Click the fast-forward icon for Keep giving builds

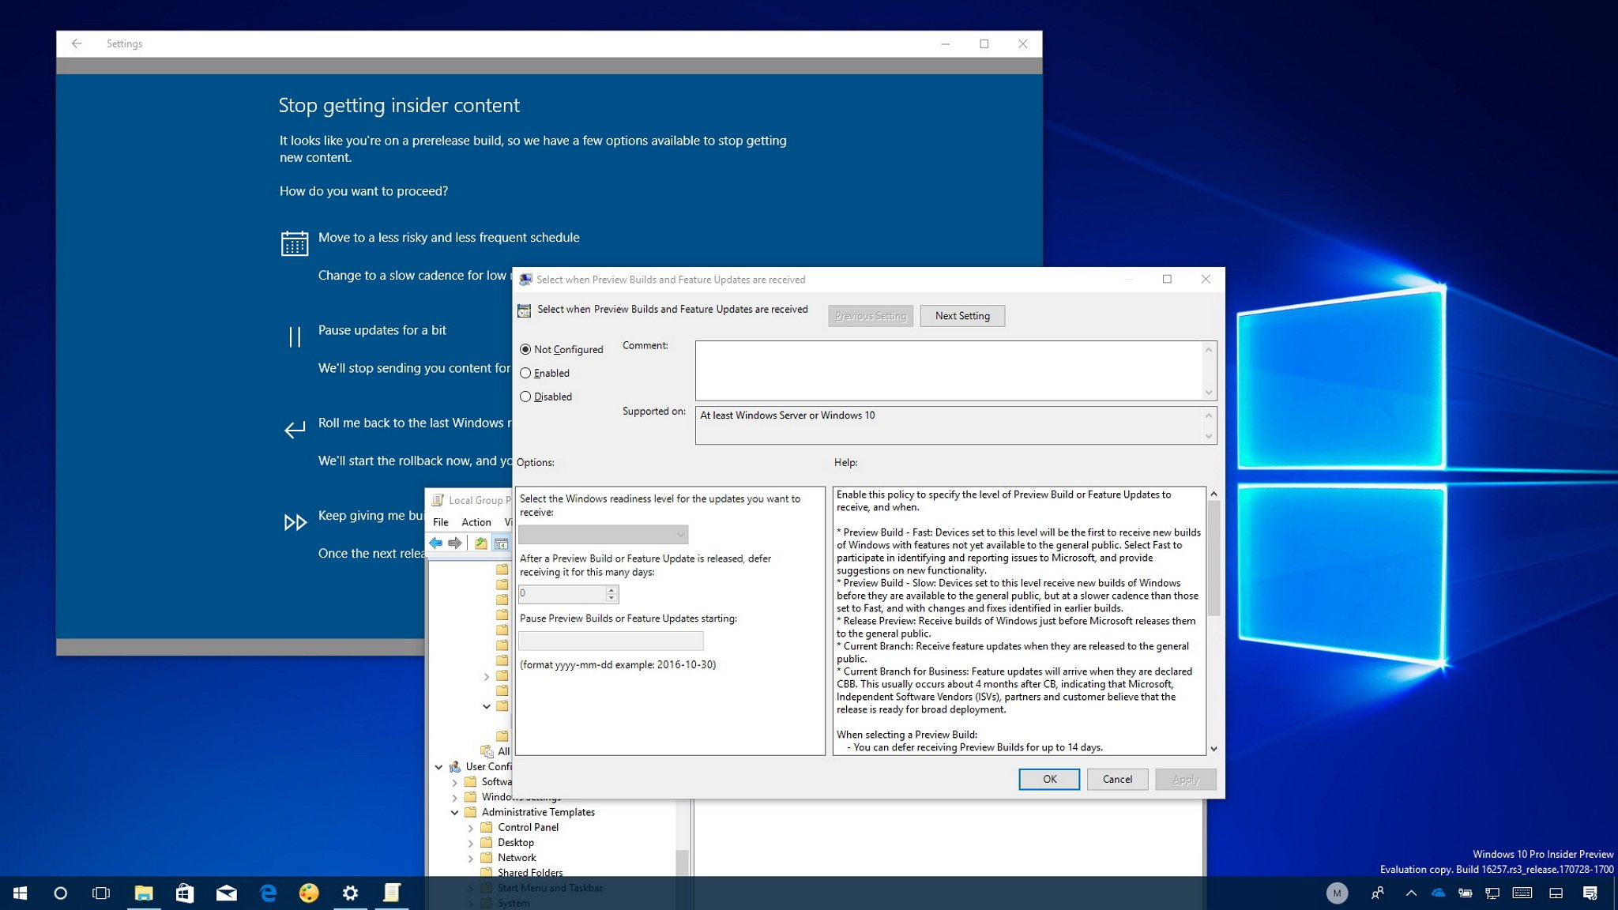click(295, 522)
